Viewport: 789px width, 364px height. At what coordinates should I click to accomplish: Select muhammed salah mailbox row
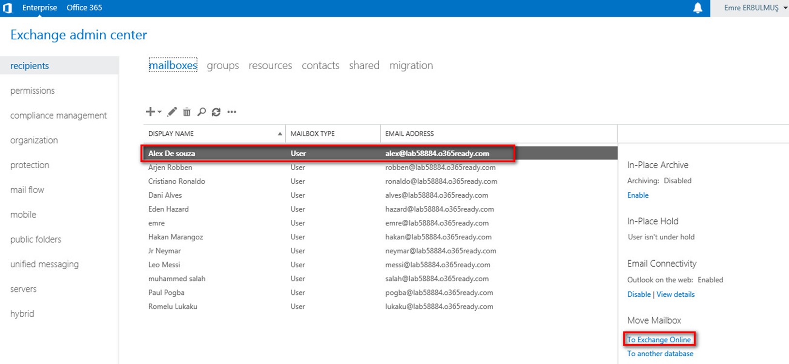pos(380,279)
